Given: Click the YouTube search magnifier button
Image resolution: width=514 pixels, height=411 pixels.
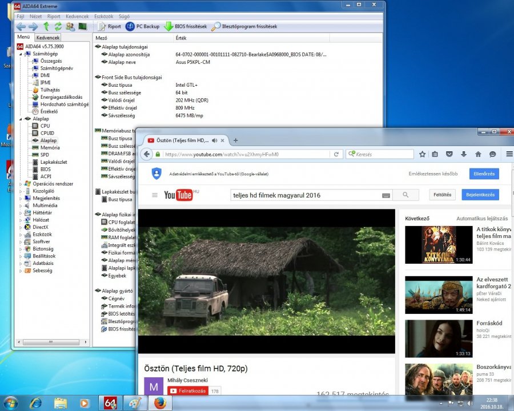Looking at the screenshot, I should (x=405, y=195).
